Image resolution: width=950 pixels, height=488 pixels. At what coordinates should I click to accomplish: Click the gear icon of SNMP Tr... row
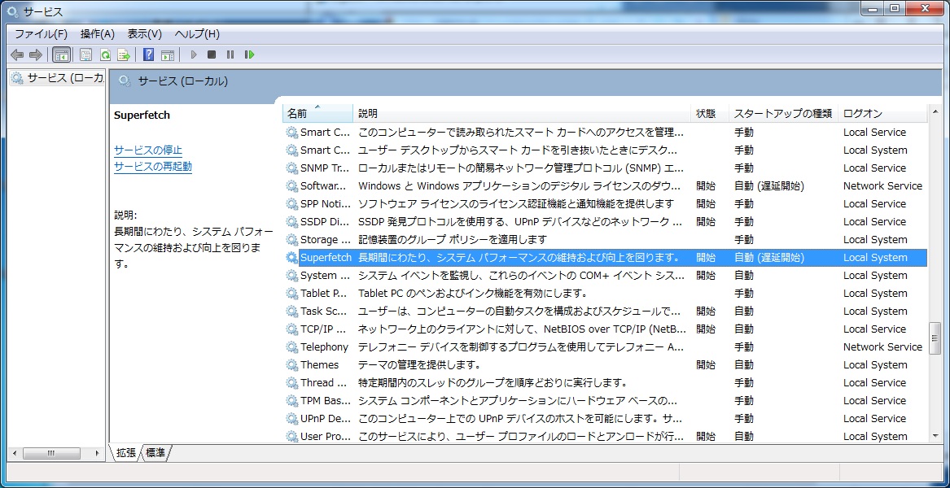click(292, 168)
